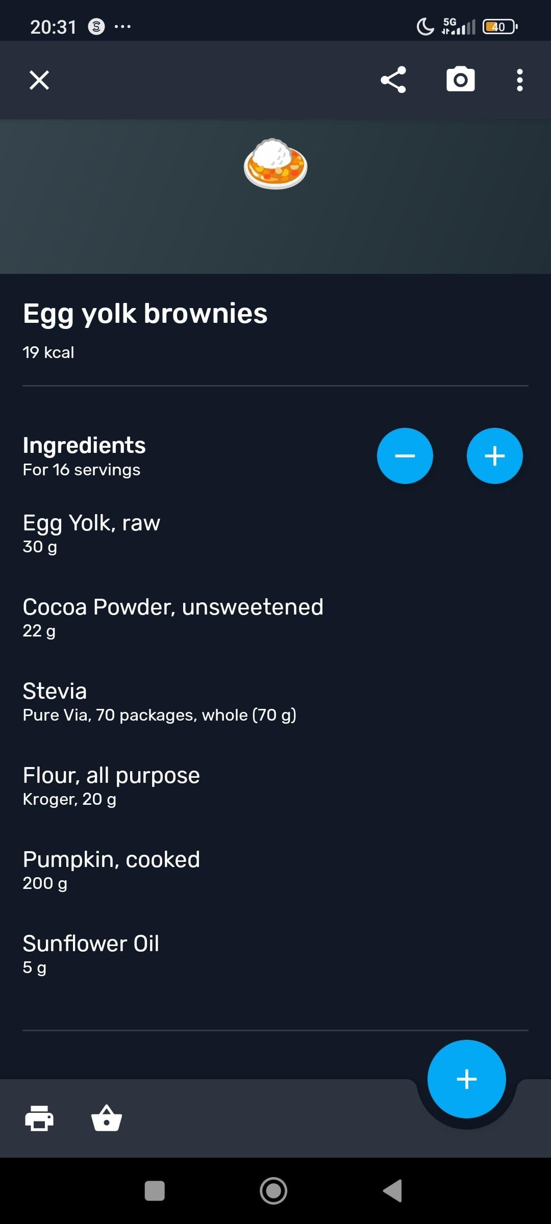Tap the Sunflower Oil ingredient

point(91,954)
